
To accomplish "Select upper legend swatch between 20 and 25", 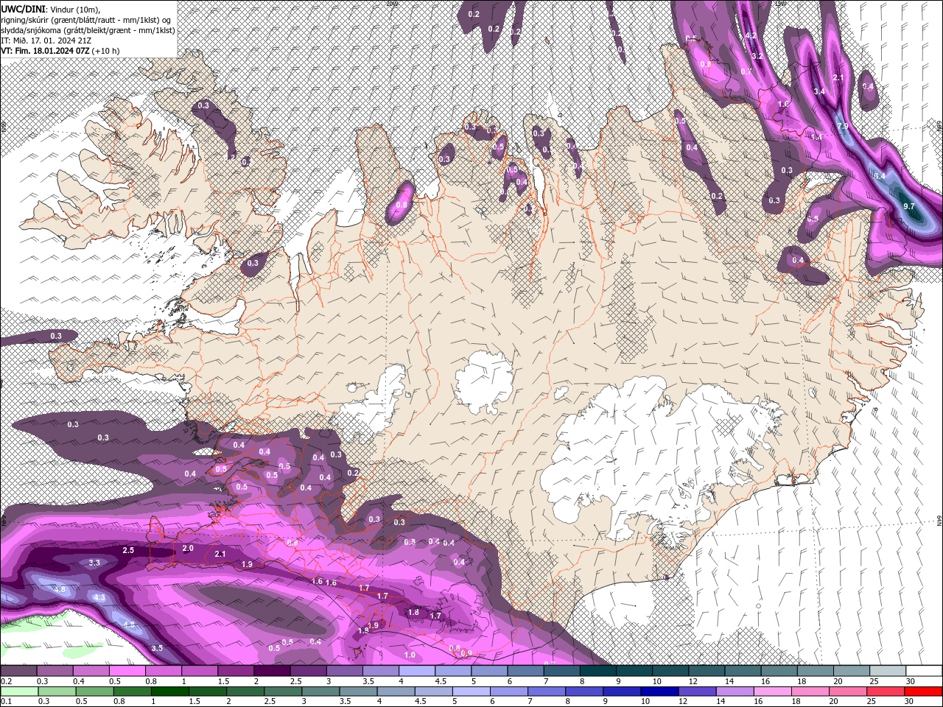I will [x=852, y=671].
